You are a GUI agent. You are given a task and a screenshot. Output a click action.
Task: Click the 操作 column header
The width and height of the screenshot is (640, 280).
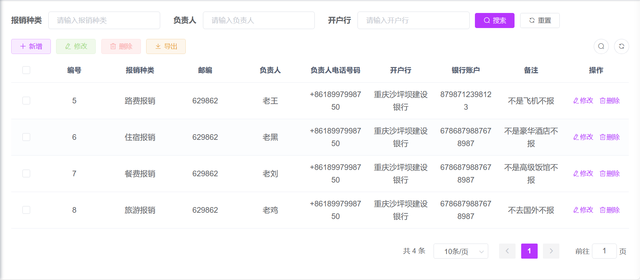(x=596, y=70)
